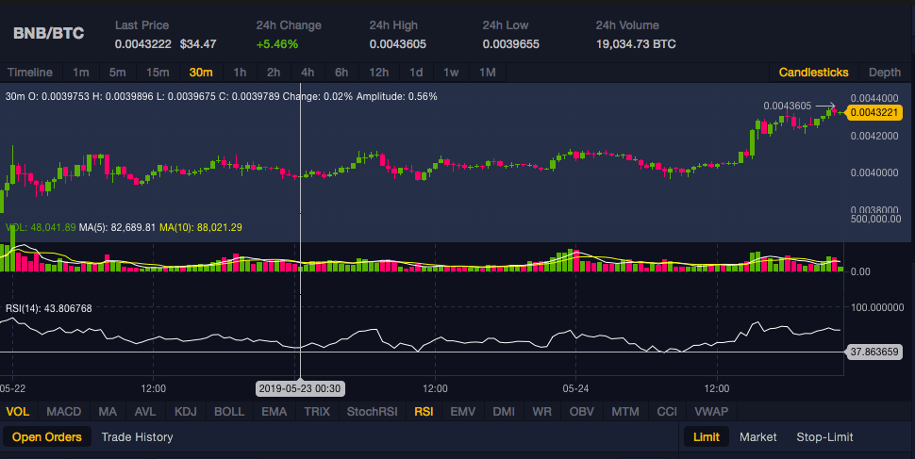Toggle the VOL indicator
The width and height of the screenshot is (915, 459).
coord(18,411)
